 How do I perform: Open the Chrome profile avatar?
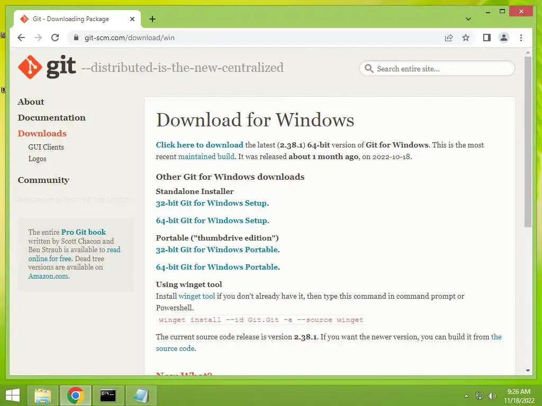(x=504, y=38)
